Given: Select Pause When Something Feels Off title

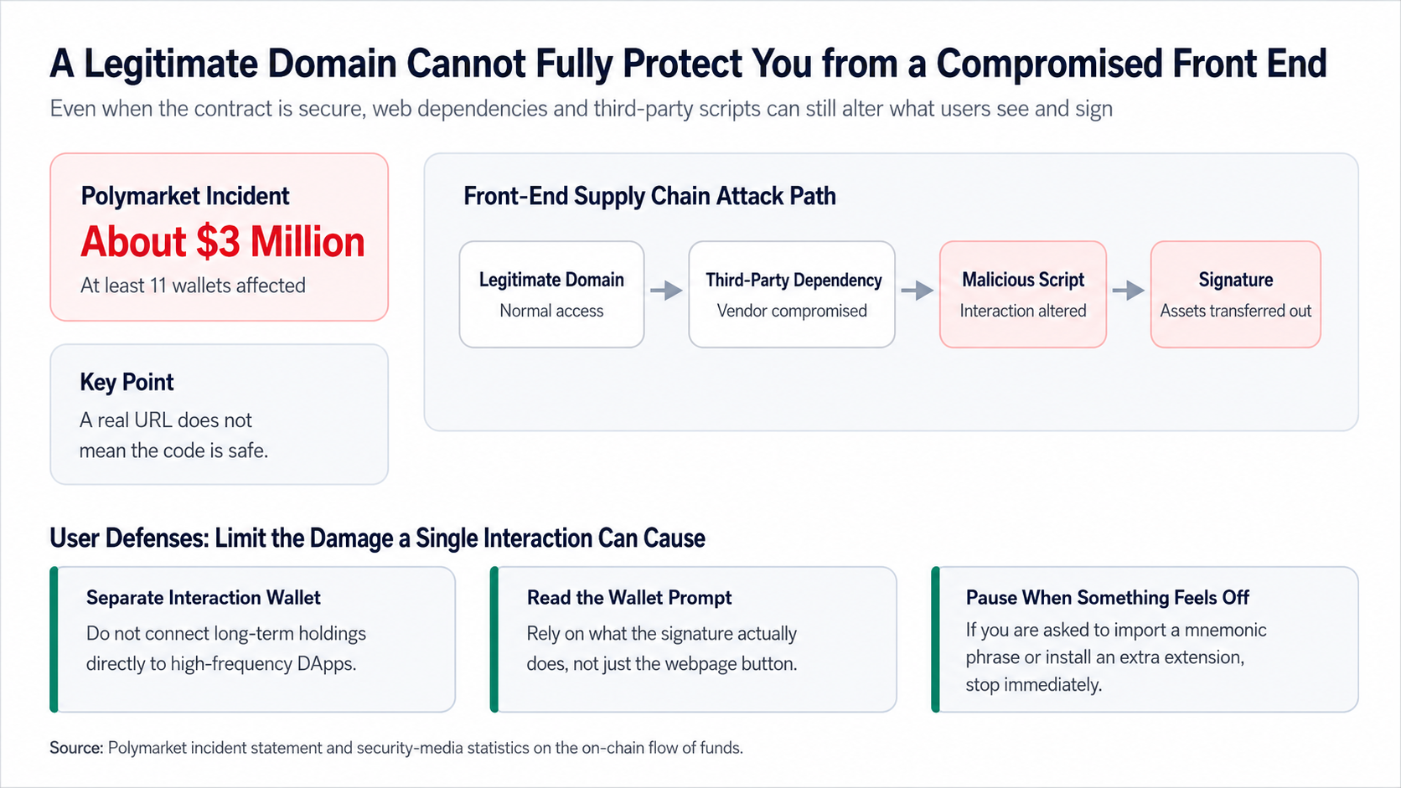Looking at the screenshot, I should click(x=1107, y=597).
